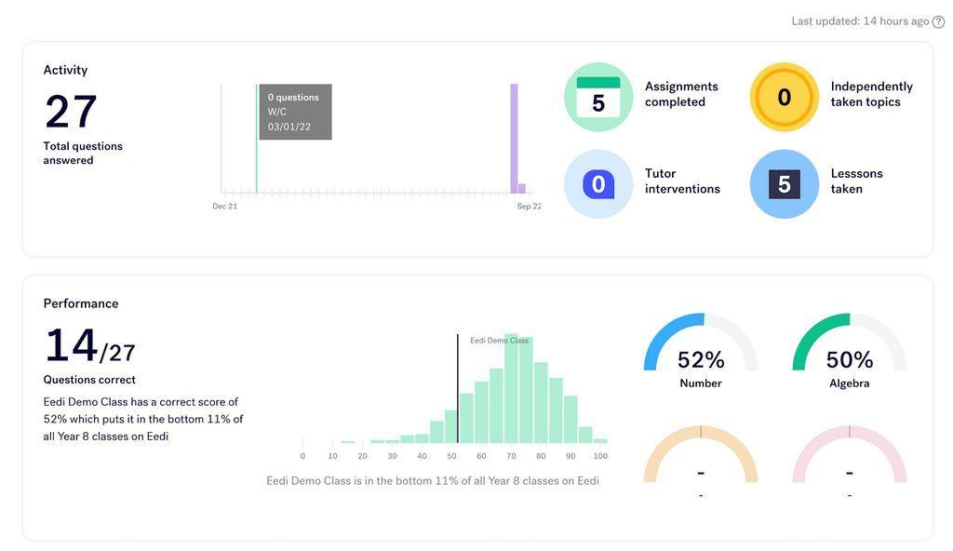Click the Lessons taken blue circle icon
This screenshot has width=953, height=551.
click(784, 183)
